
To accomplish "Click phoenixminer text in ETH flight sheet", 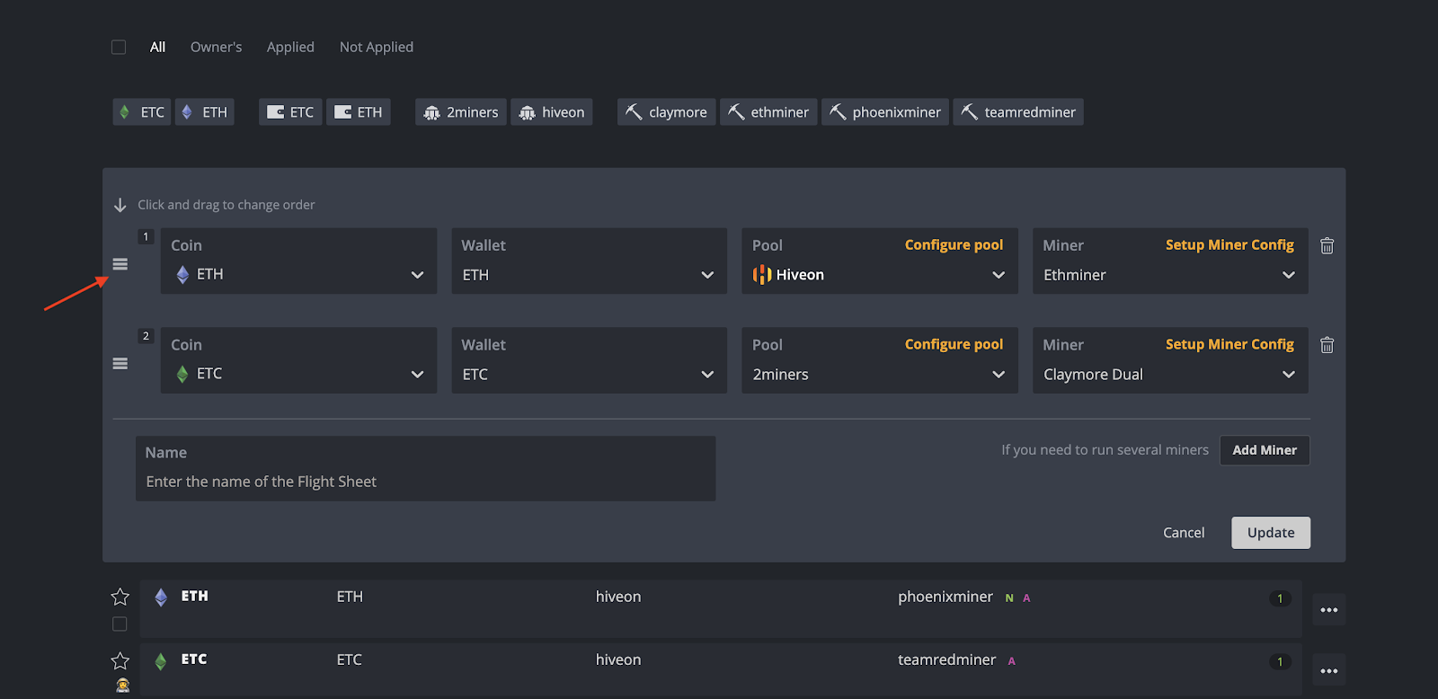I will pyautogui.click(x=945, y=597).
